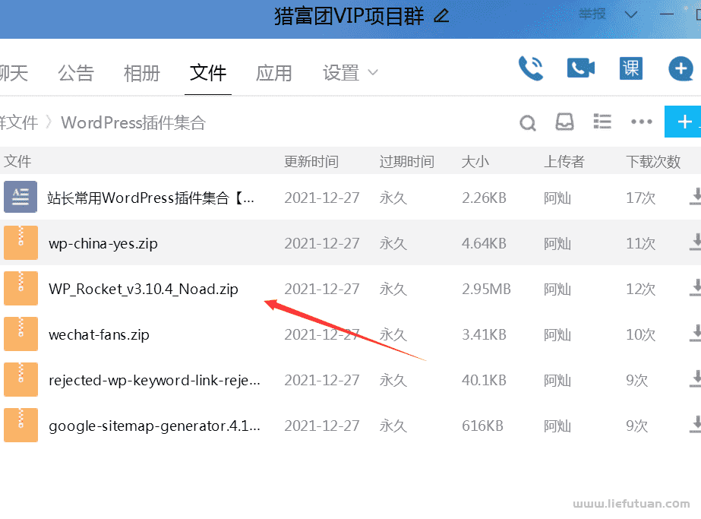Click size value 616KB
This screenshot has height=519, width=701.
click(482, 426)
